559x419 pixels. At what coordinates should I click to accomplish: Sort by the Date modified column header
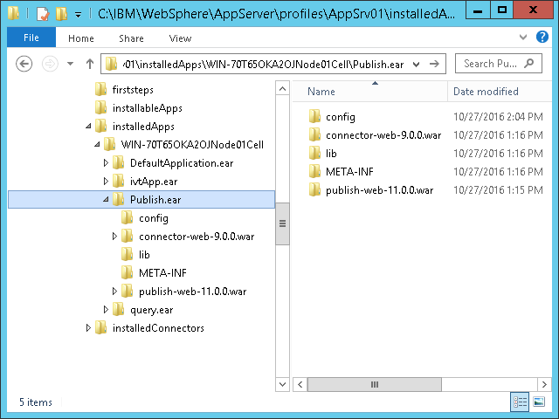click(x=486, y=92)
